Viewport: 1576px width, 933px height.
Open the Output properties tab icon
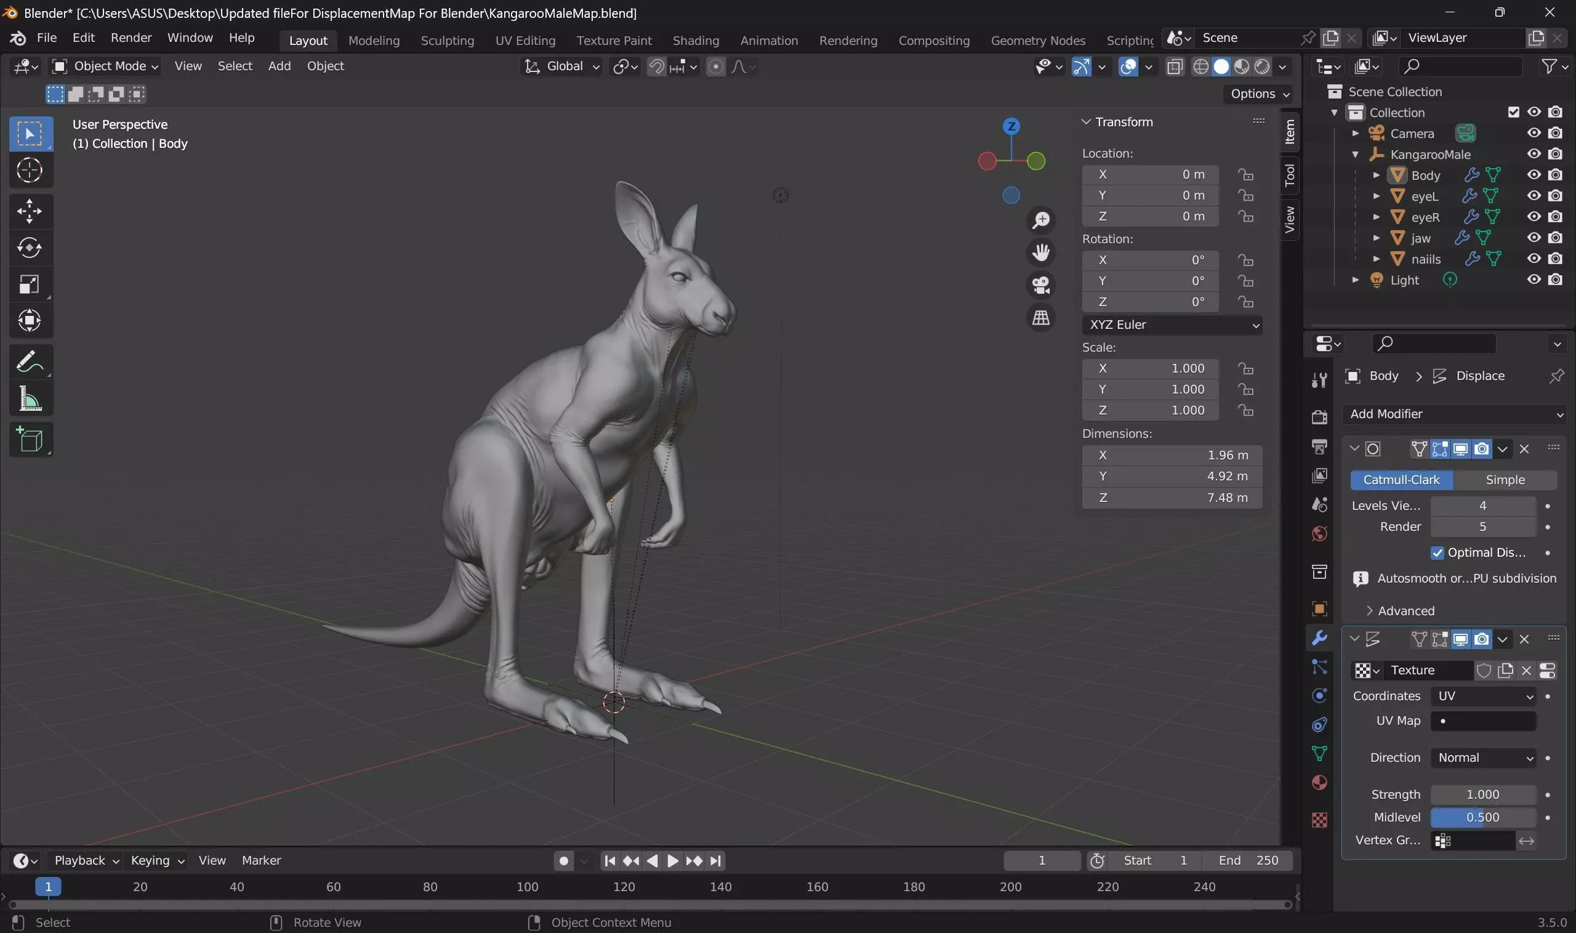tap(1320, 446)
